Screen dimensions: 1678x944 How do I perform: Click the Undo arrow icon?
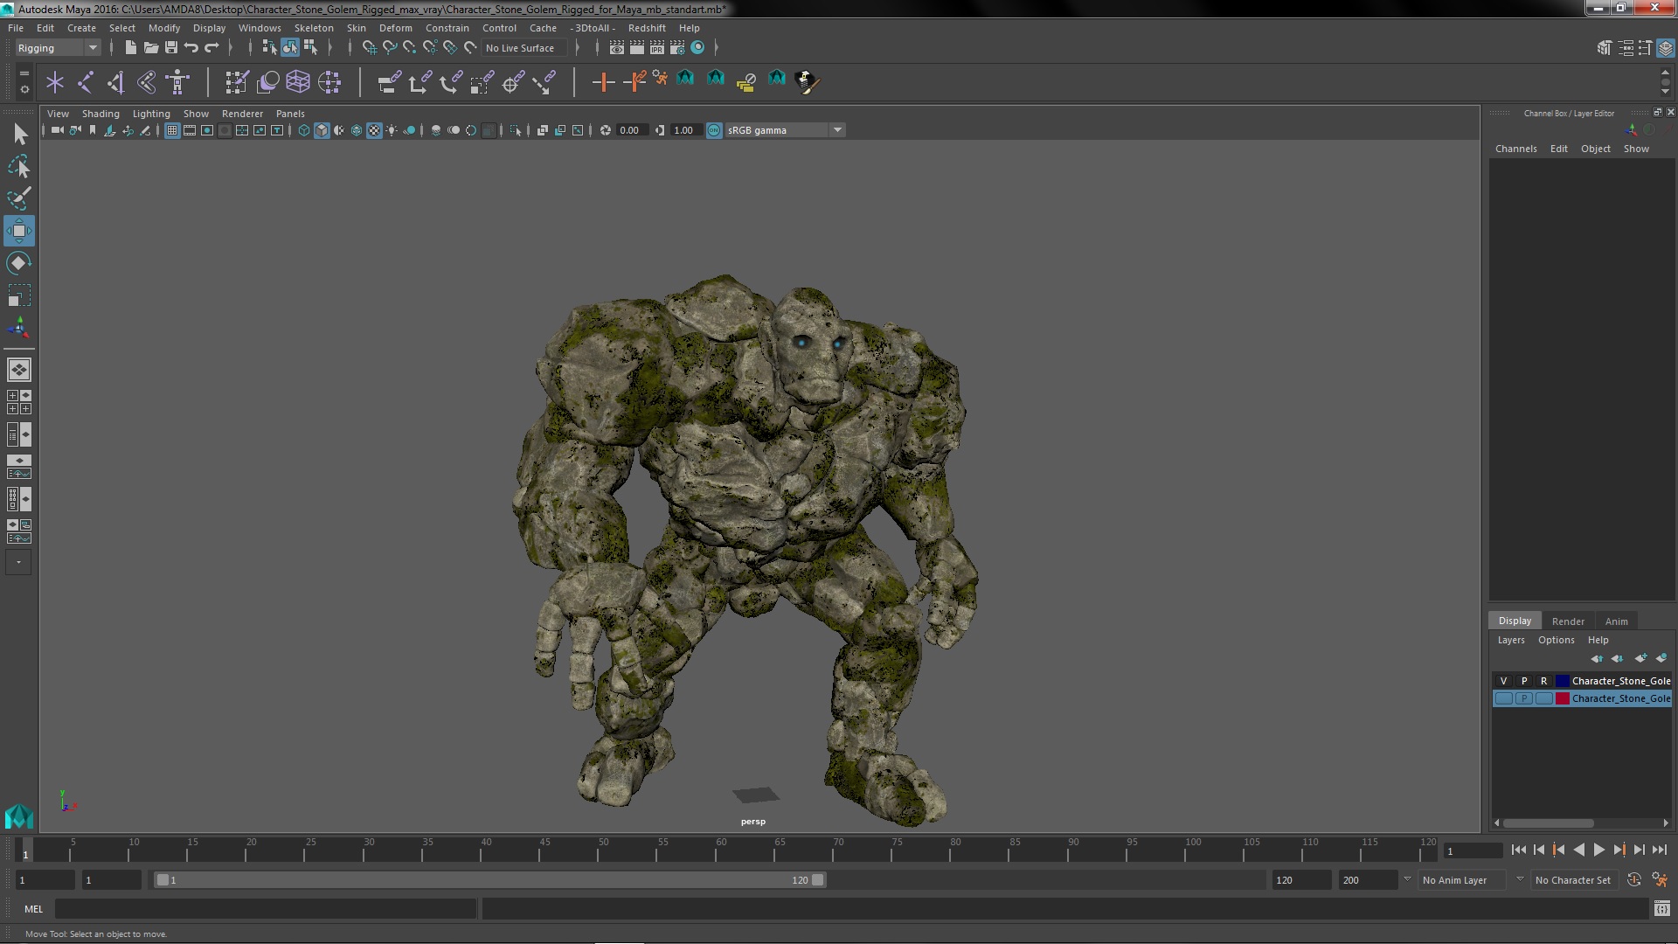tap(191, 48)
